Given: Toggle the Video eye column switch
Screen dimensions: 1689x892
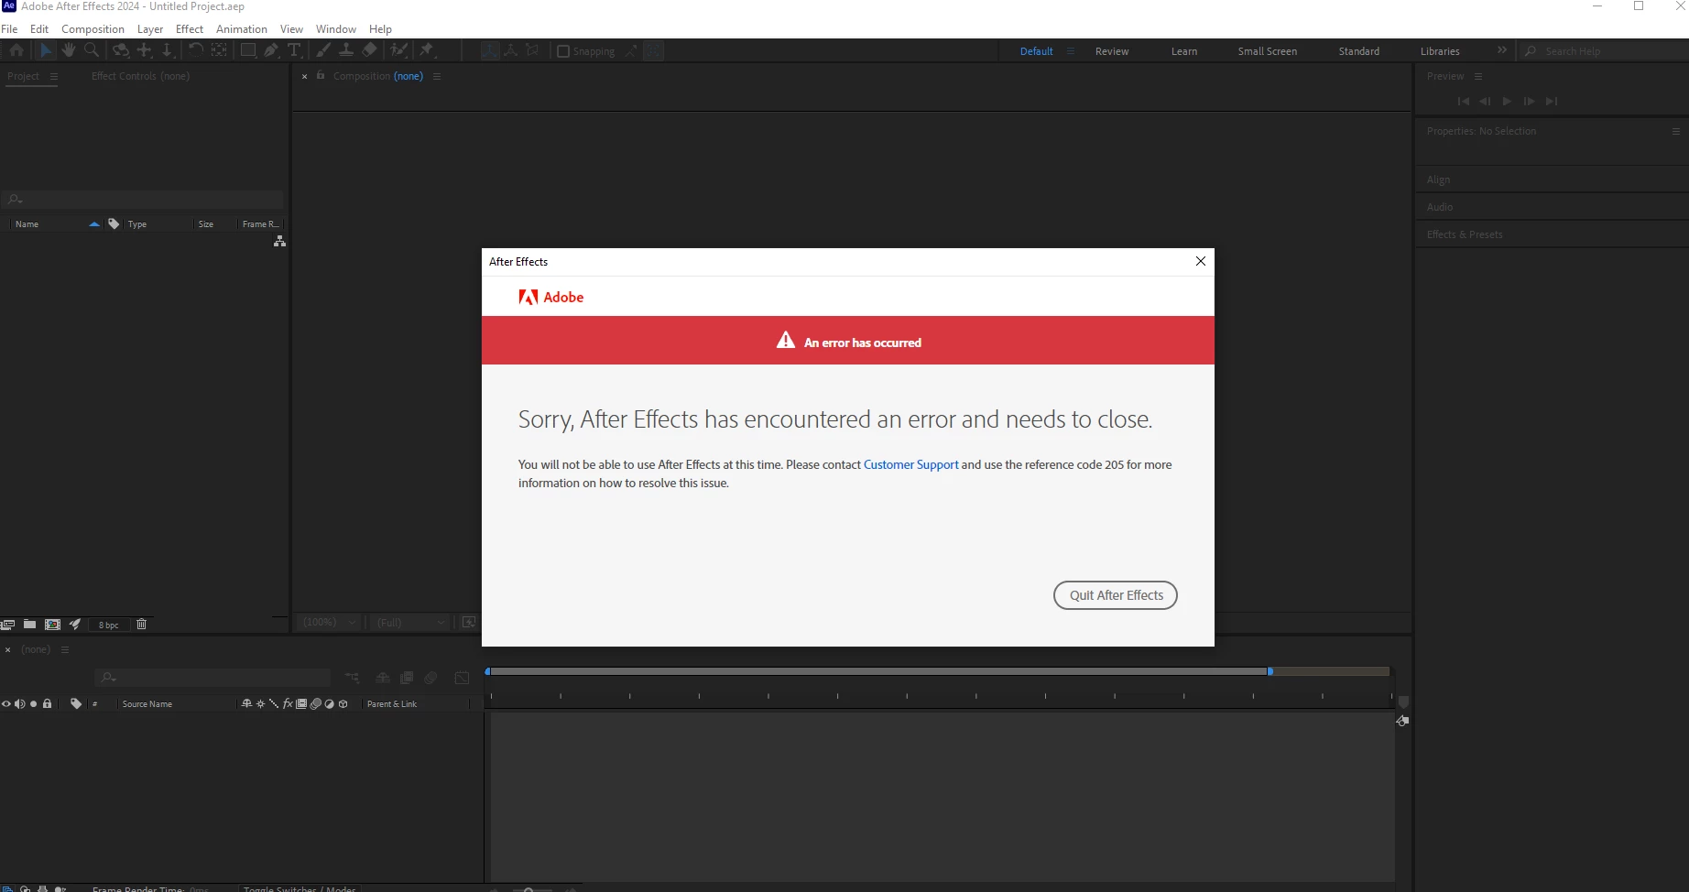Looking at the screenshot, I should tap(6, 703).
